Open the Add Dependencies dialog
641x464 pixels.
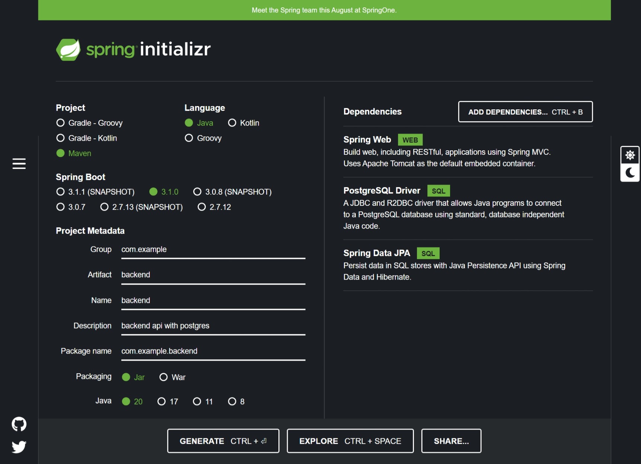point(525,112)
